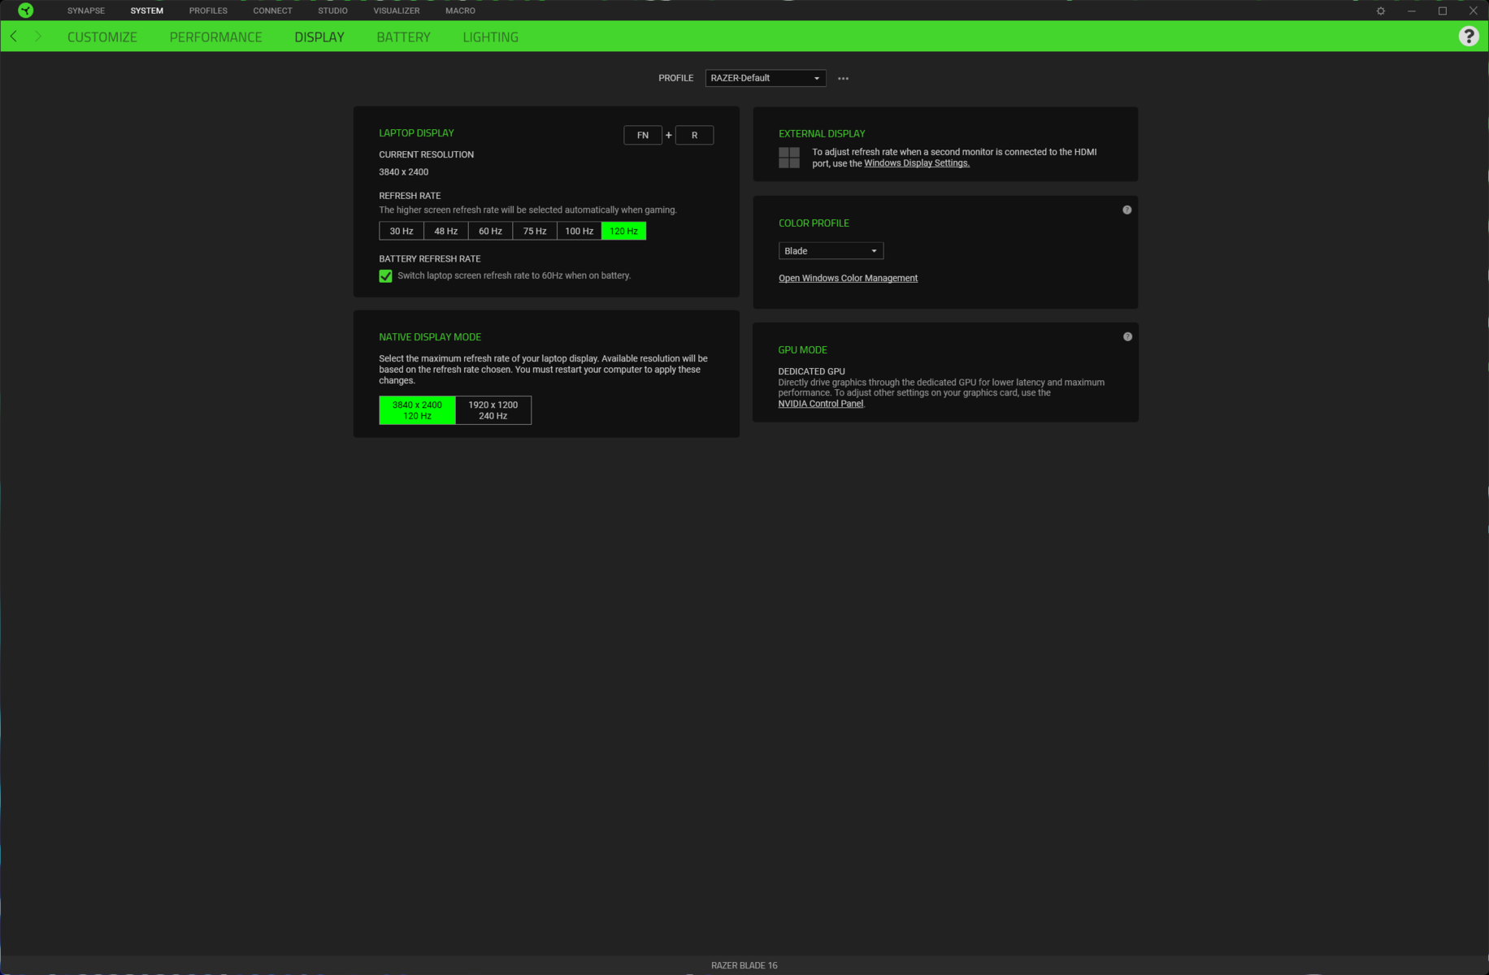This screenshot has height=975, width=1489.
Task: Open the Profiles tab
Action: pos(208,11)
